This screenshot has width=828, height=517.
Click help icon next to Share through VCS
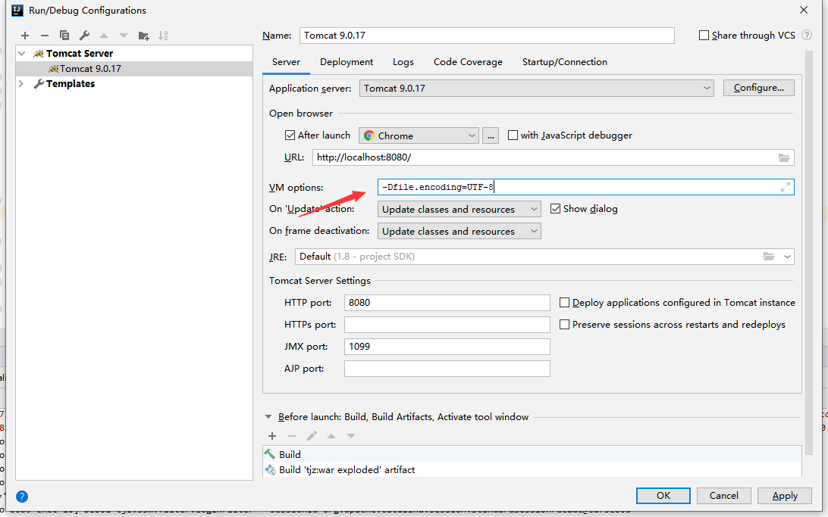tap(806, 35)
